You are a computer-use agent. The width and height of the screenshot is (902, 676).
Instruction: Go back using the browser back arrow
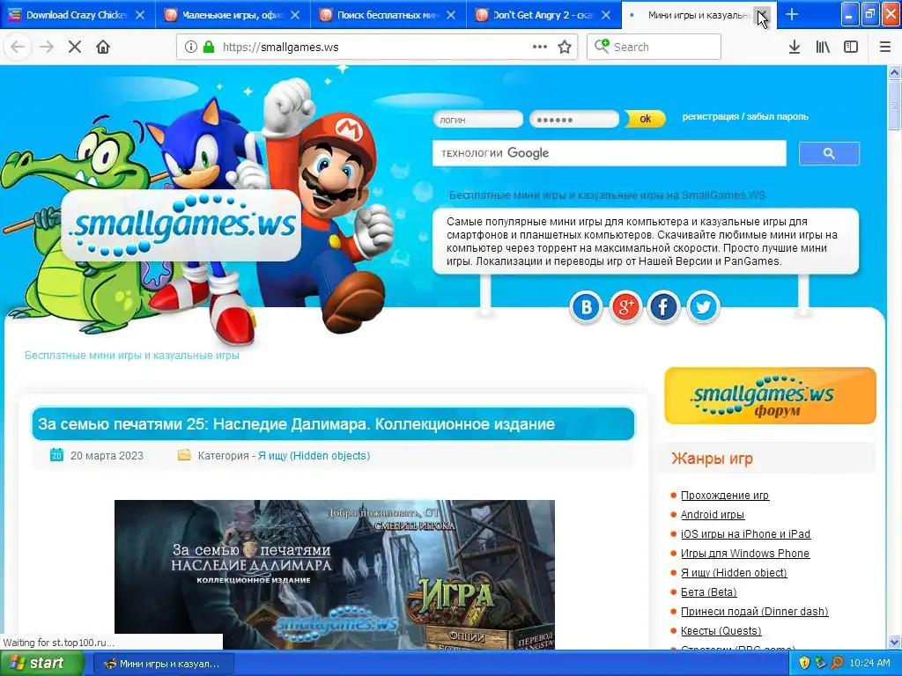[x=18, y=48]
